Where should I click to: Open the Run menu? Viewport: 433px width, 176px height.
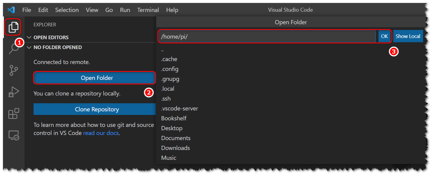[125, 10]
